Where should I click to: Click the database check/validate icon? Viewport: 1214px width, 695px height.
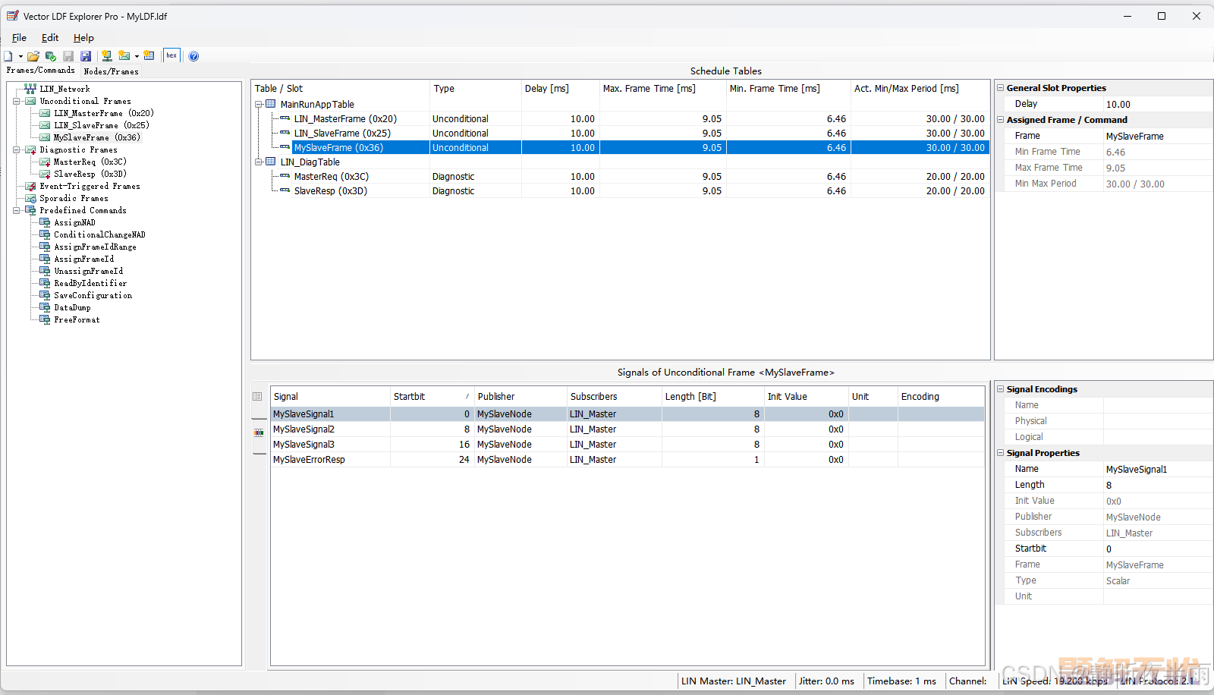coord(51,56)
